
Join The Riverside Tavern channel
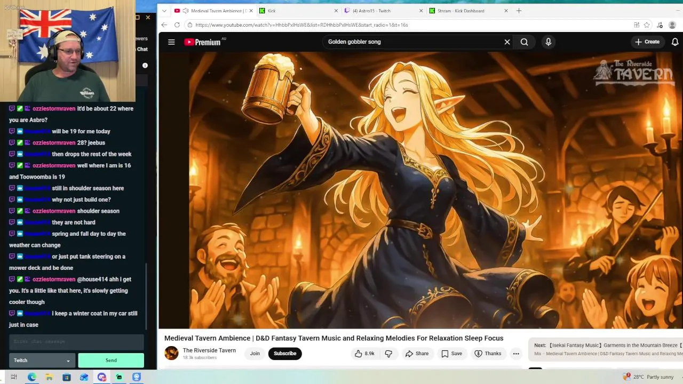pyautogui.click(x=255, y=354)
